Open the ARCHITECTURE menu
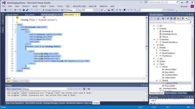Screen dimensions: 195x109 79,6
